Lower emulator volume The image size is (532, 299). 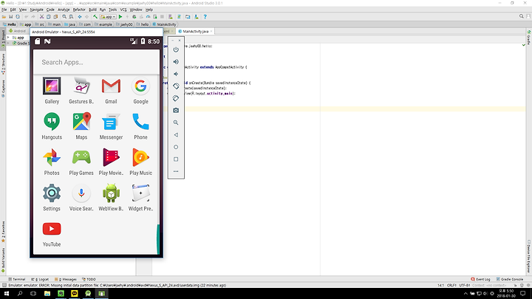click(176, 74)
